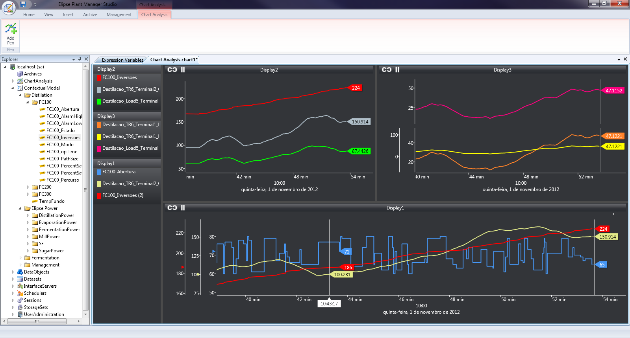Viewport: 630px width, 338px height.
Task: Pin the Explorer panel
Action: (x=80, y=59)
